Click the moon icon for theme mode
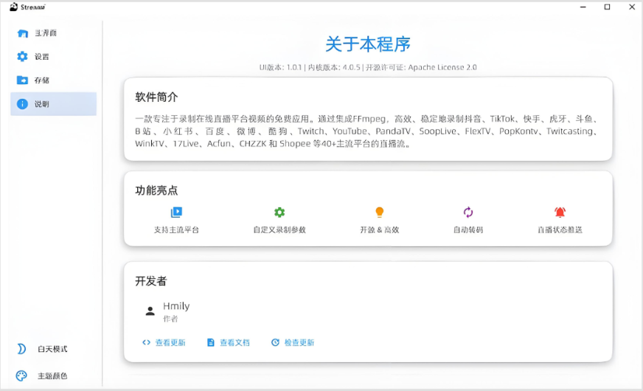The width and height of the screenshot is (643, 391). pyautogui.click(x=21, y=349)
